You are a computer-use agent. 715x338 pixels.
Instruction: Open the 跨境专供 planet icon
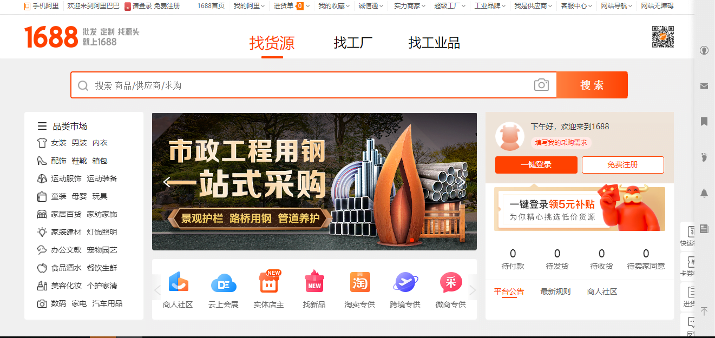[x=405, y=282]
